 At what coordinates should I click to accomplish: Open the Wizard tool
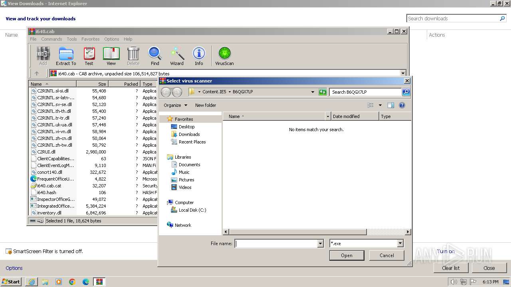(x=177, y=56)
